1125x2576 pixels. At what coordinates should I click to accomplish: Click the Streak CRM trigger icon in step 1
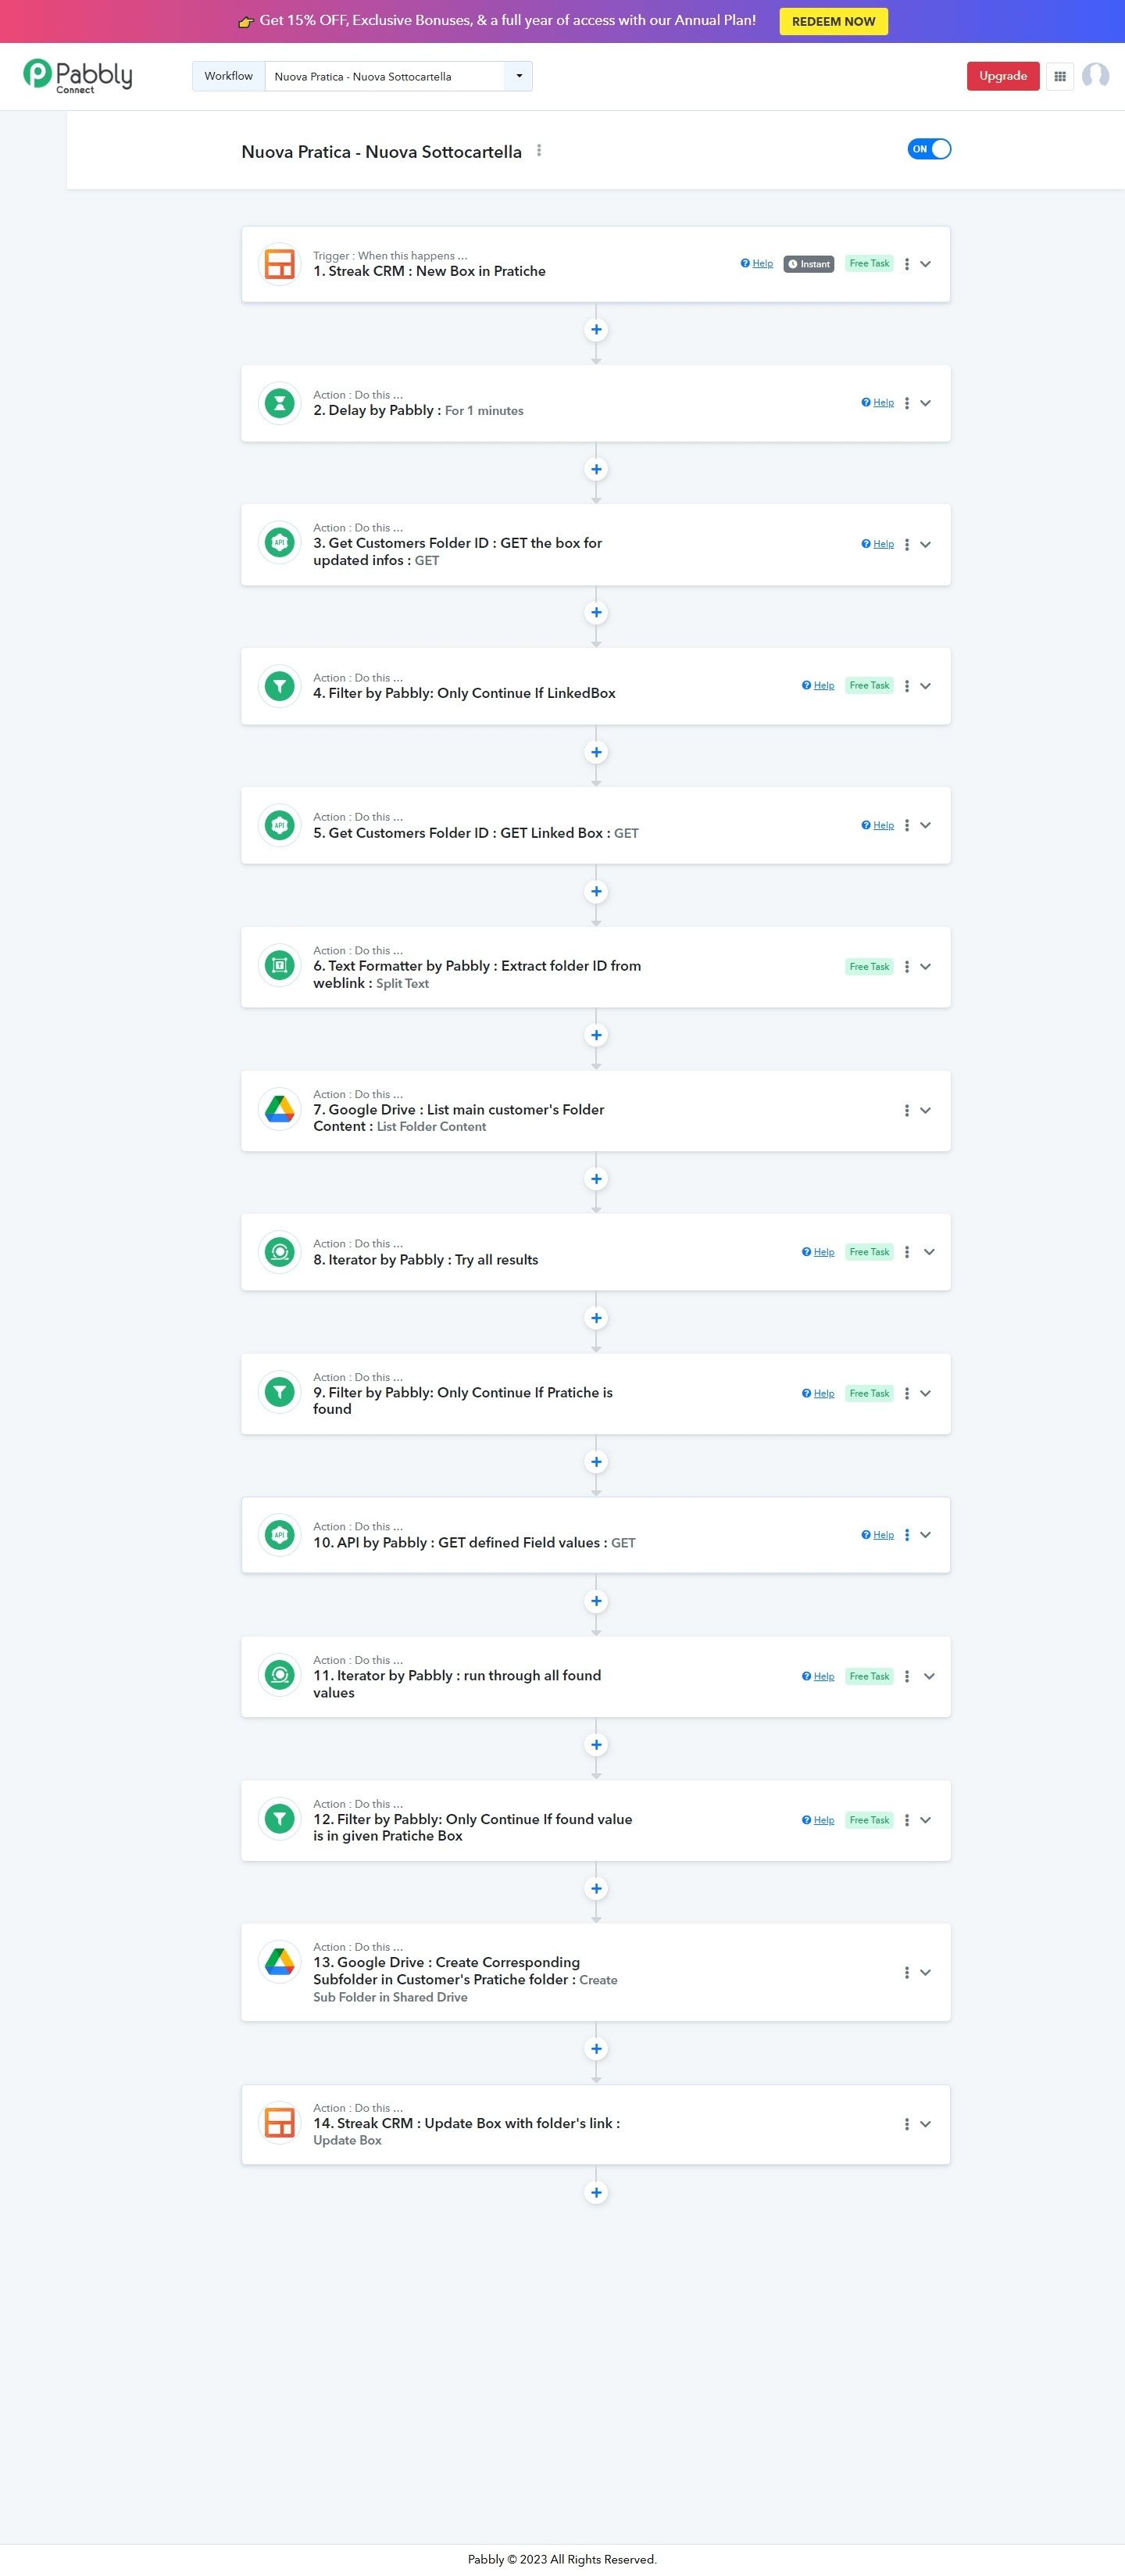click(x=280, y=265)
